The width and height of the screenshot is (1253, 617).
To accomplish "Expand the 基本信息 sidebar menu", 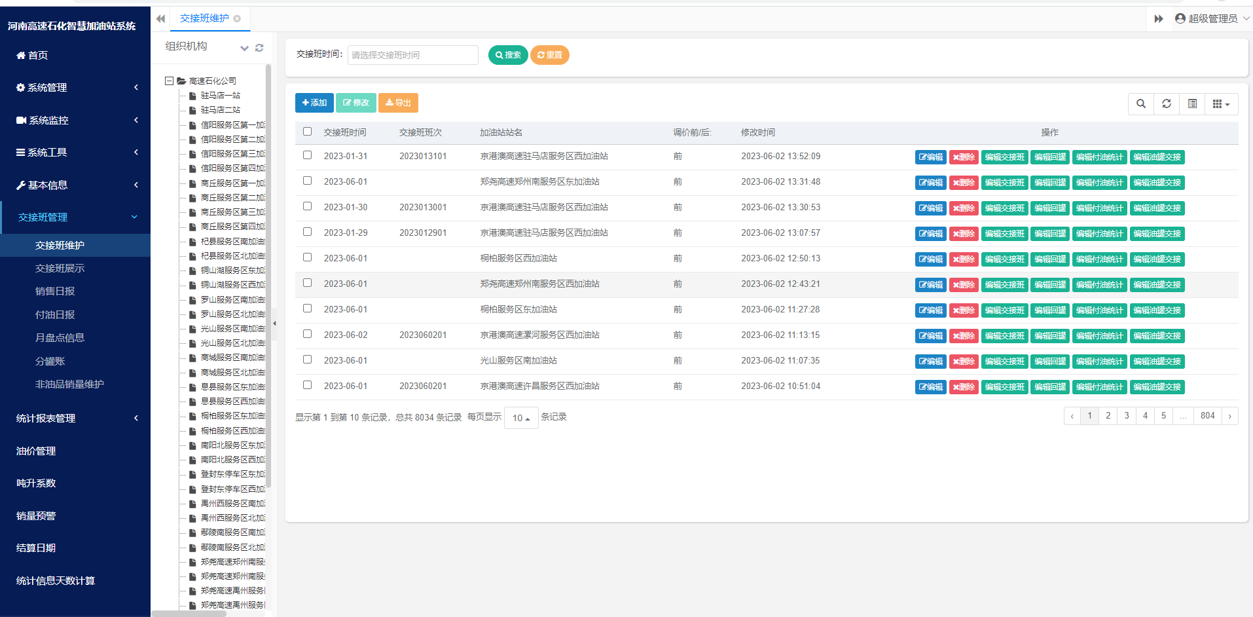I will click(75, 185).
